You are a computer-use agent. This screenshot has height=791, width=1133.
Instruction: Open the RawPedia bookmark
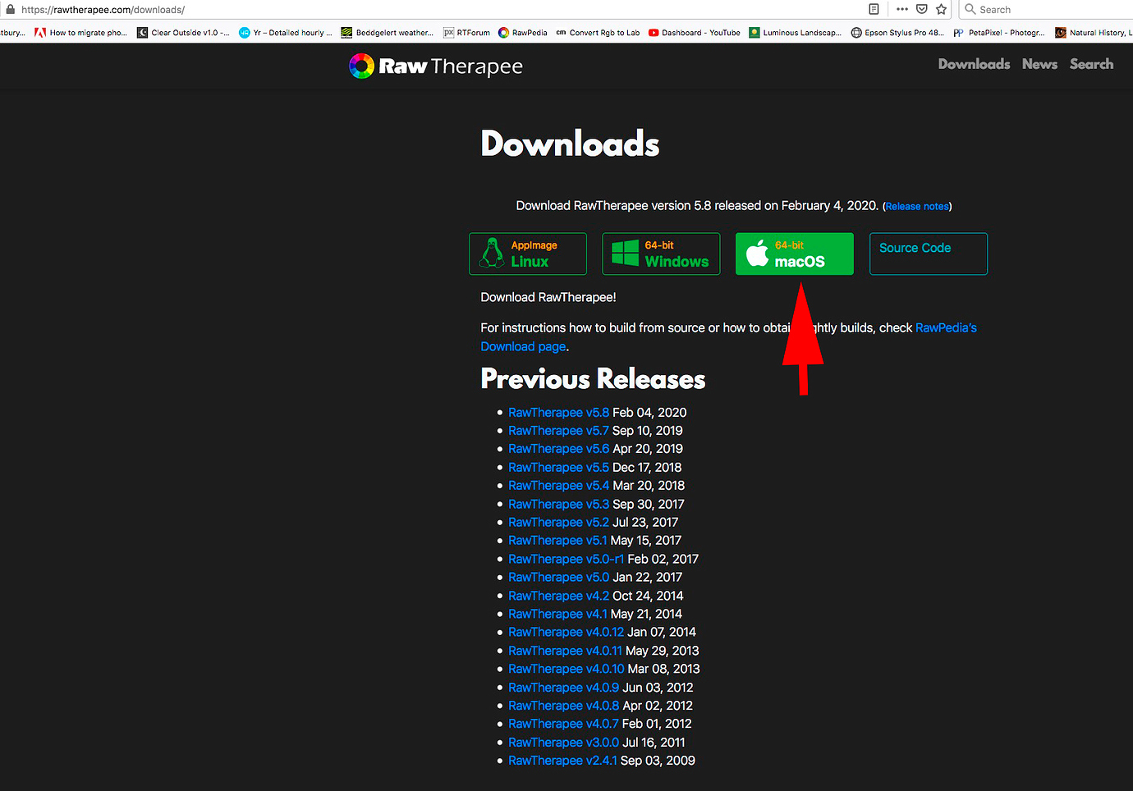(x=523, y=33)
